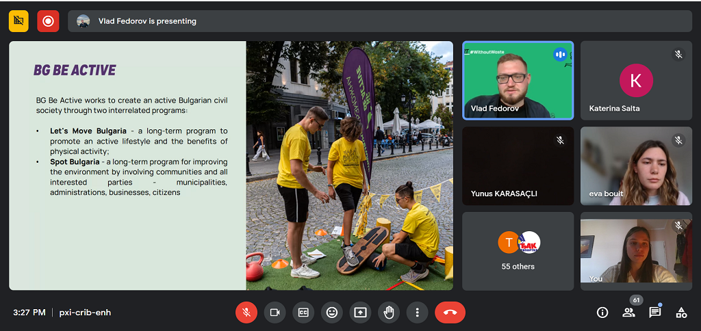This screenshot has height=331, width=701.
Task: Select Vlad Fedorov's video tile
Action: pyautogui.click(x=518, y=81)
